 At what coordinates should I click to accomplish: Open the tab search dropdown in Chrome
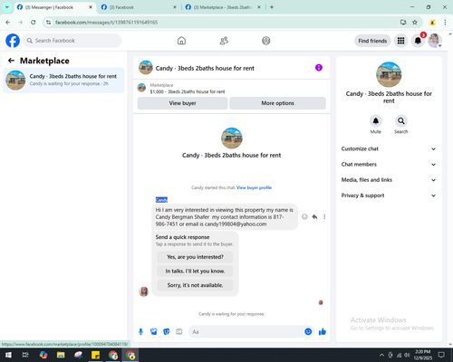click(6, 7)
